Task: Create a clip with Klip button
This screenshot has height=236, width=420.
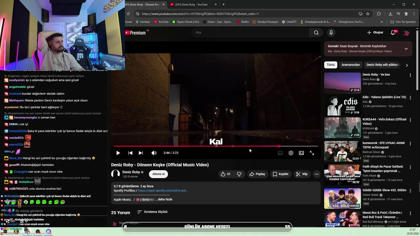Action: click(302, 174)
